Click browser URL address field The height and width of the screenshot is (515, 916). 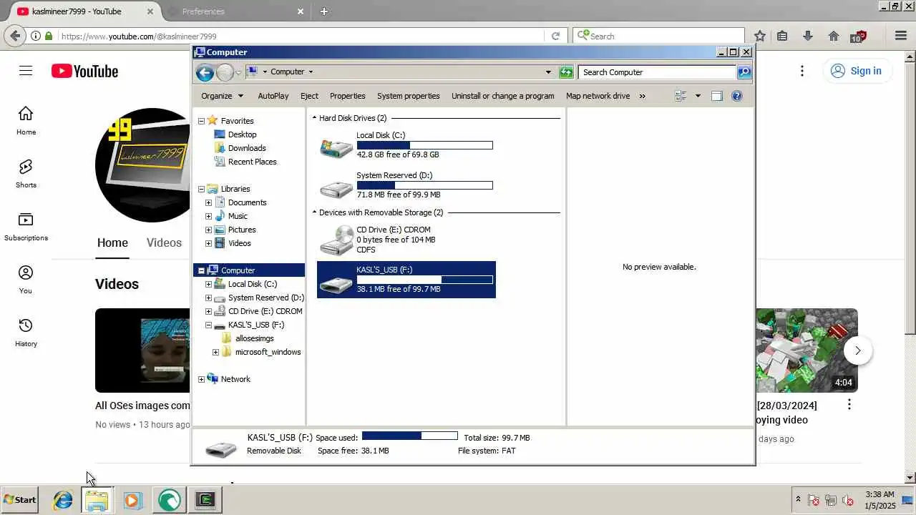pyautogui.click(x=301, y=36)
